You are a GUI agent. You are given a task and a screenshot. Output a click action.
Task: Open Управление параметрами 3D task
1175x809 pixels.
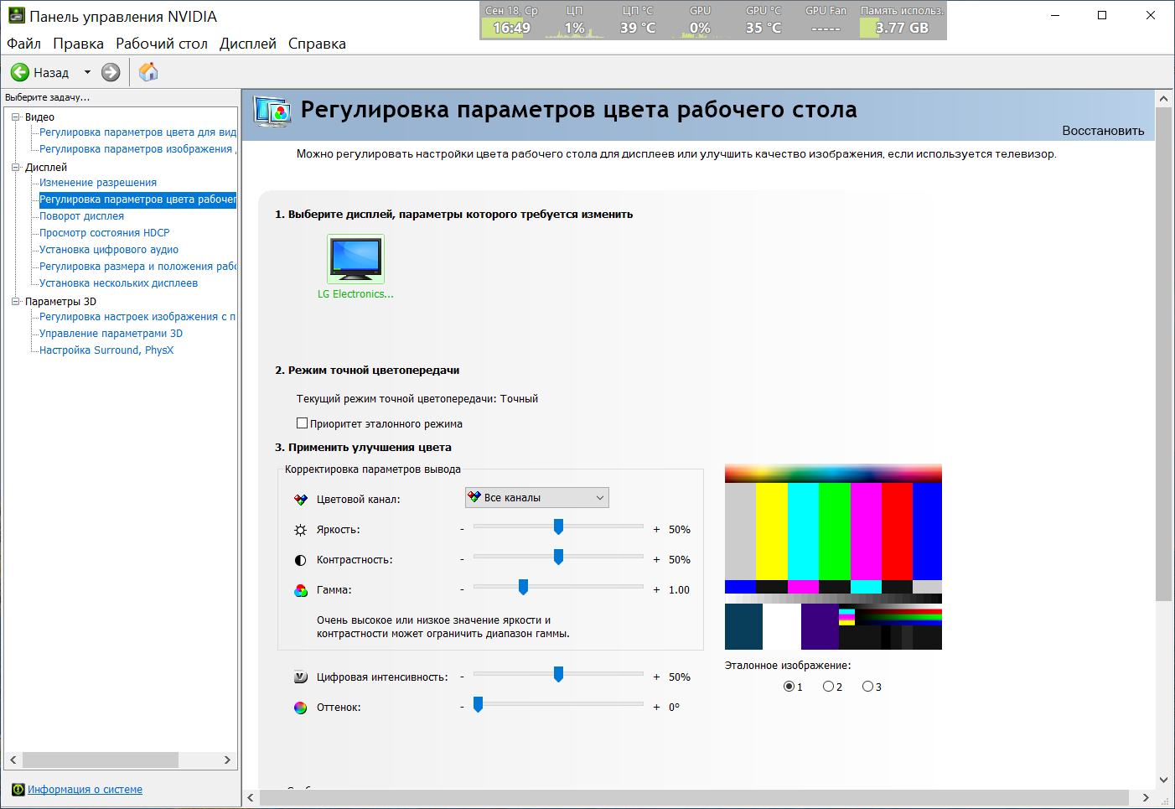pyautogui.click(x=111, y=334)
